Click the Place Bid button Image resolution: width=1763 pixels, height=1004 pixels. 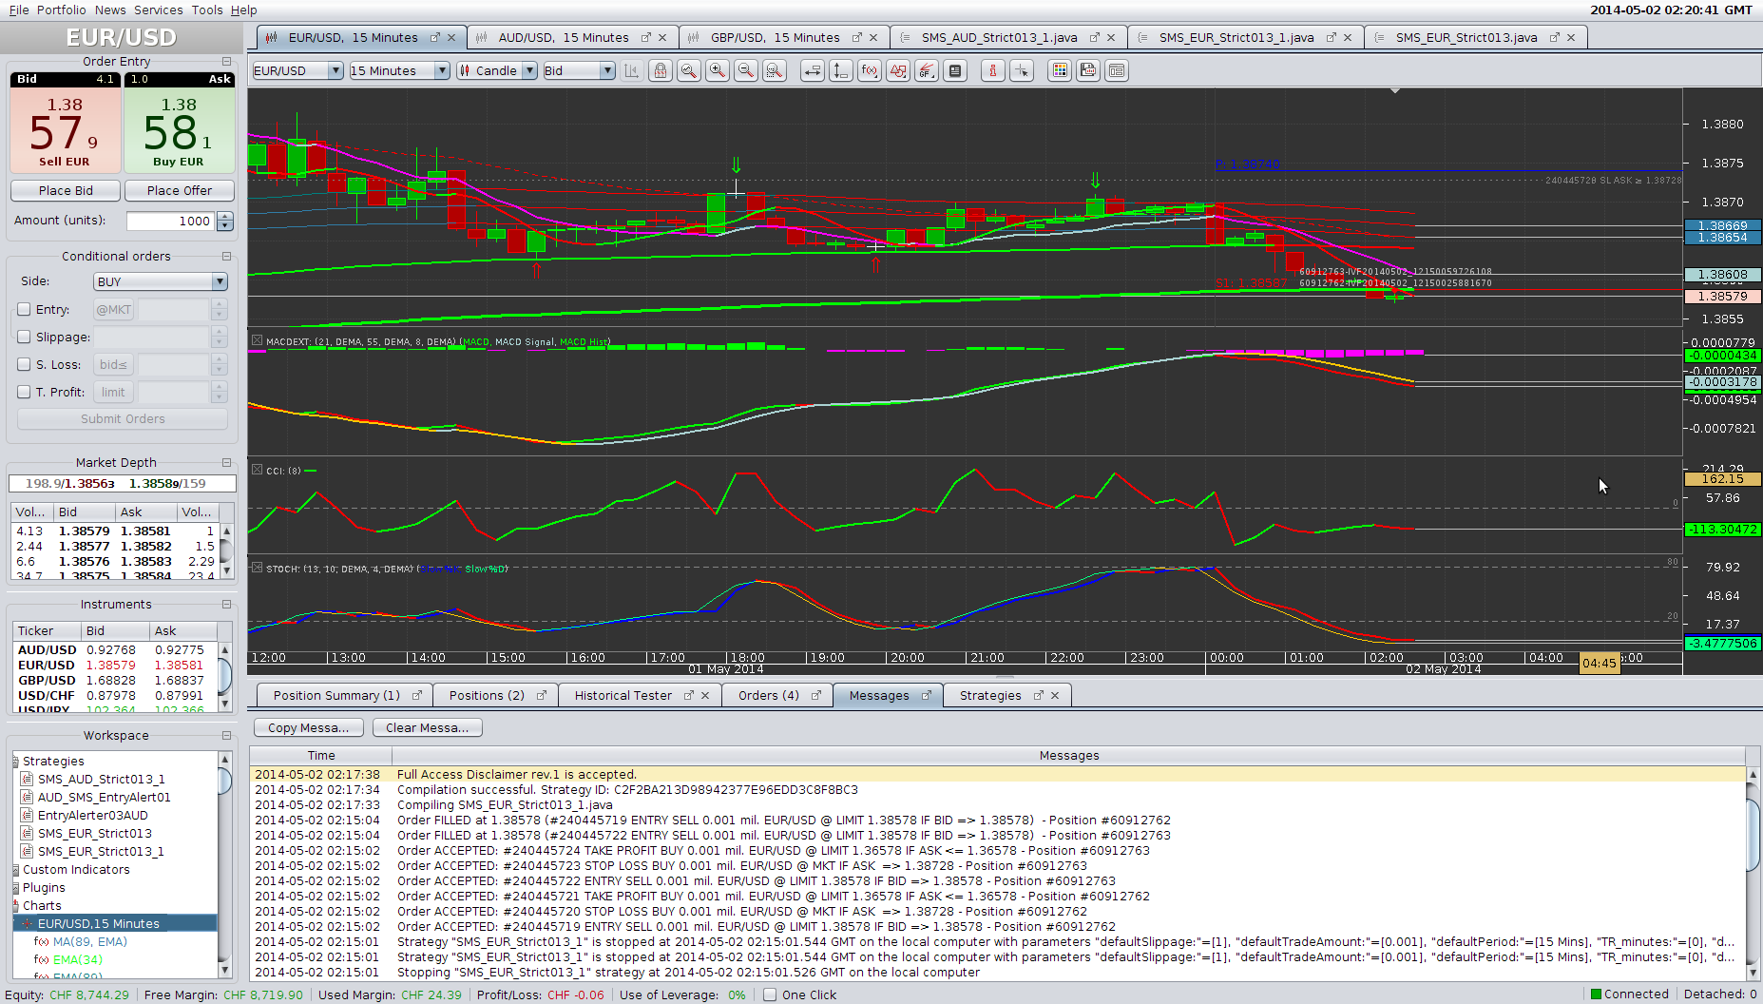coord(66,191)
